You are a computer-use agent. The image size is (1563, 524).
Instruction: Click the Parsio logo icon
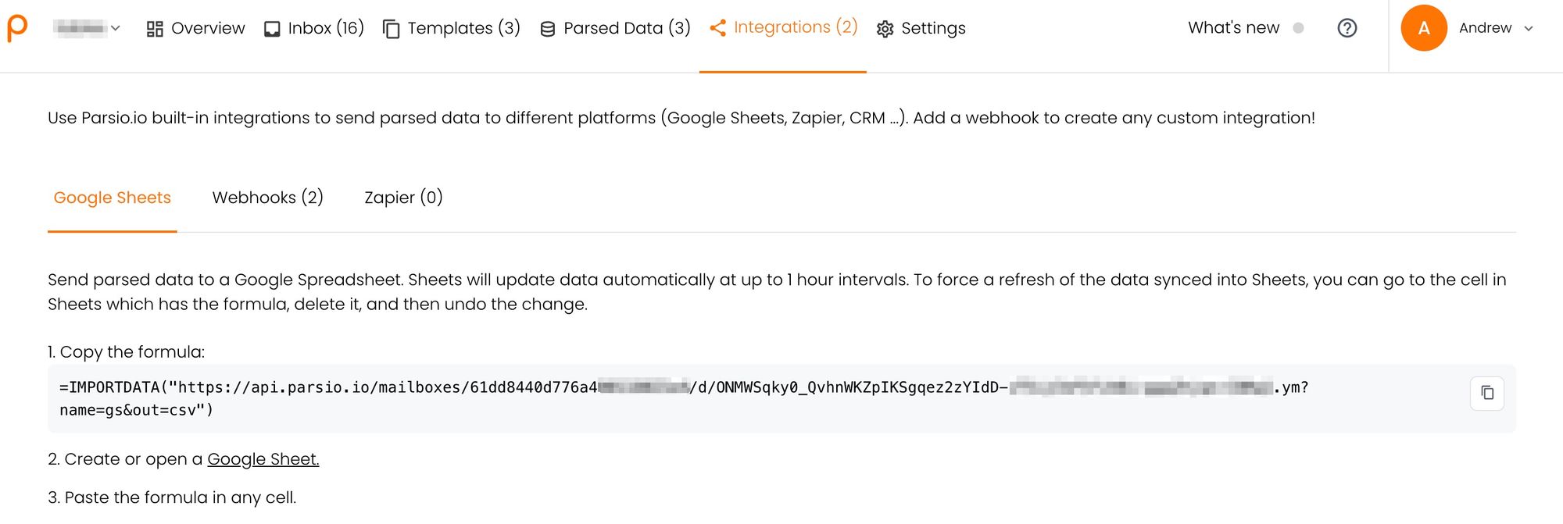click(x=17, y=28)
